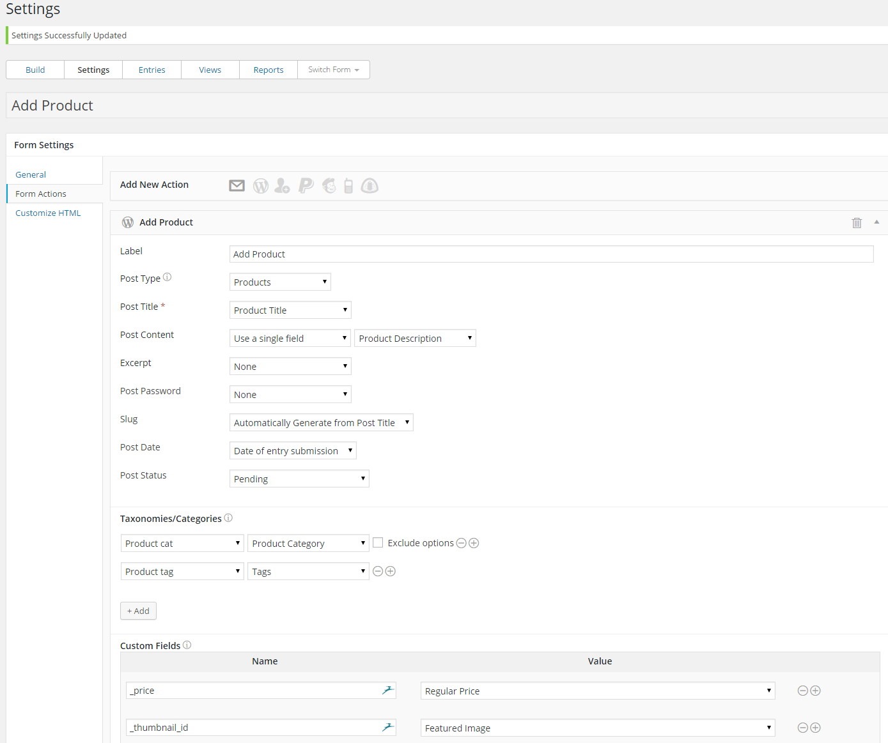The width and height of the screenshot is (888, 743).
Task: Add a register user action
Action: click(x=282, y=186)
